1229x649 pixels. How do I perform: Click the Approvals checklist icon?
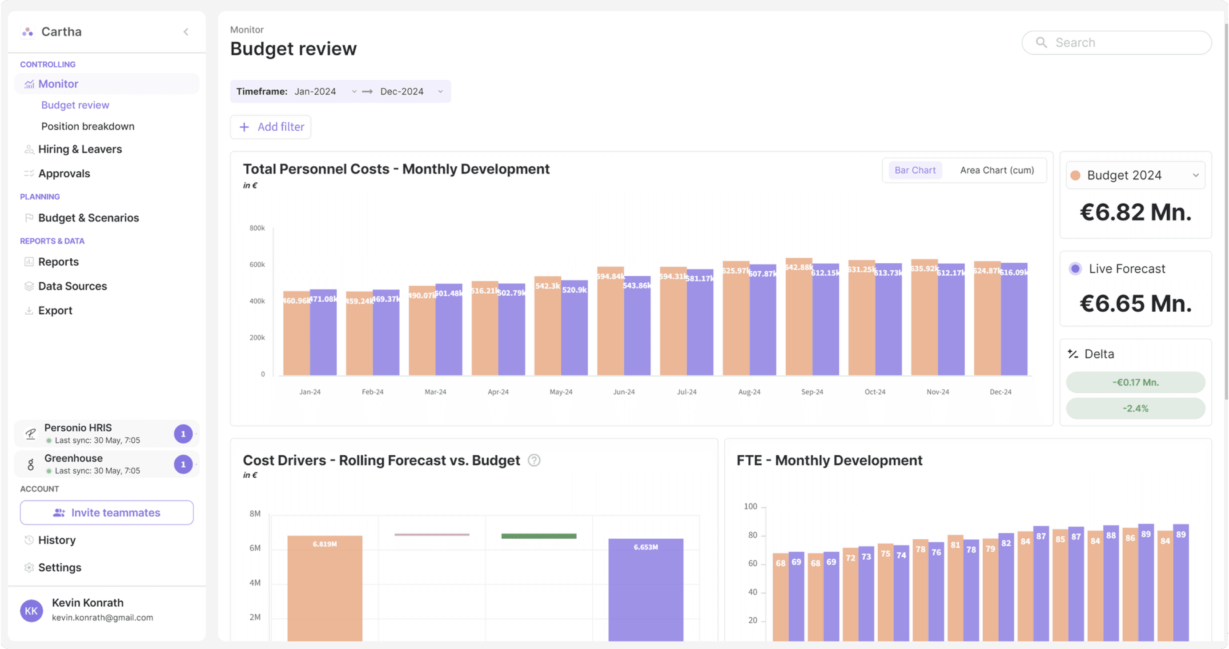click(x=29, y=173)
